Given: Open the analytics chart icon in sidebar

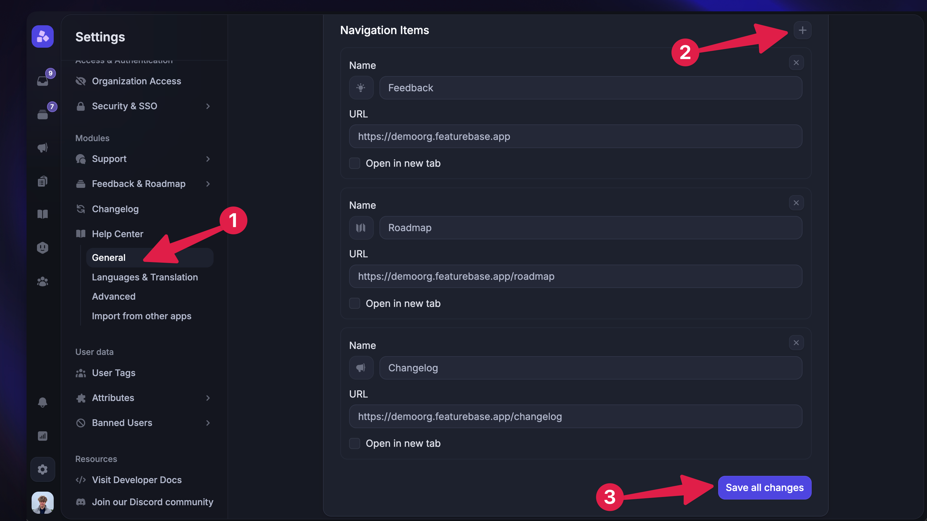Looking at the screenshot, I should tap(42, 436).
